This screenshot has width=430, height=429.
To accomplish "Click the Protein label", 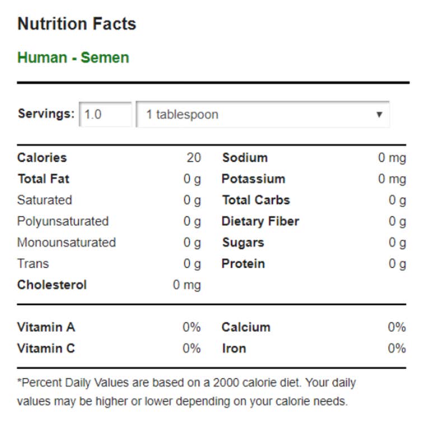I will pyautogui.click(x=243, y=263).
